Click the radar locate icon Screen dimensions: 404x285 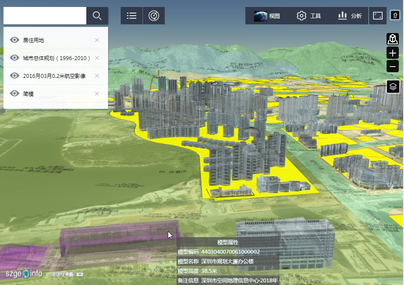pyautogui.click(x=154, y=16)
